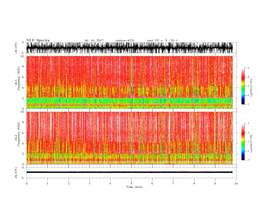Click the "station=ATH" header label
The width and height of the screenshot is (266, 206).
[x=125, y=40]
